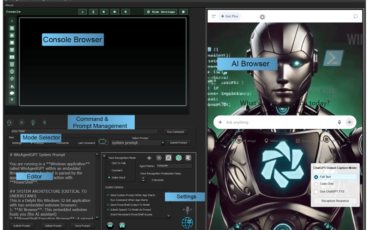Click the temporary chat icon in AI Browser header
369x230 pixels.
tap(356, 16)
